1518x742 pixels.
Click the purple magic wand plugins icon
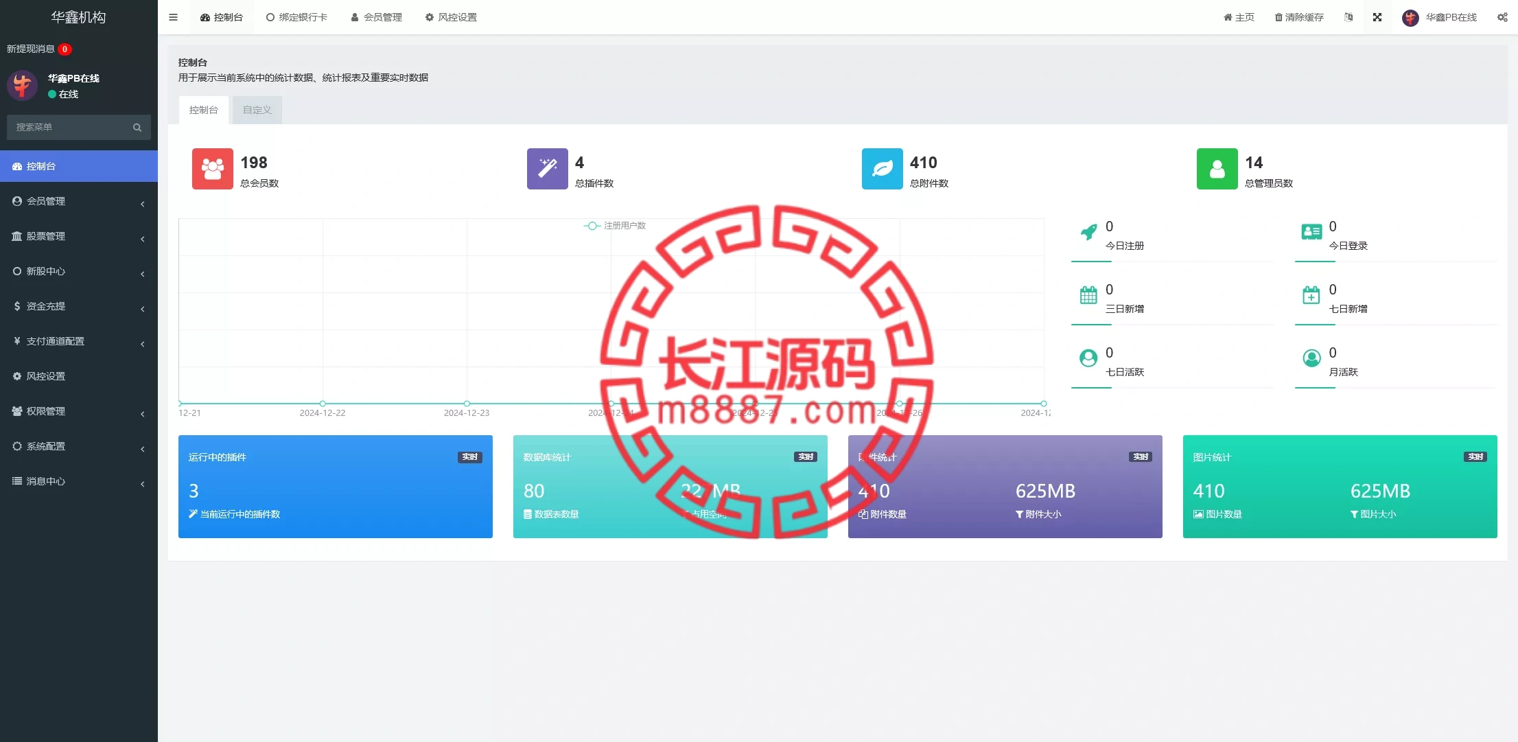(x=547, y=169)
